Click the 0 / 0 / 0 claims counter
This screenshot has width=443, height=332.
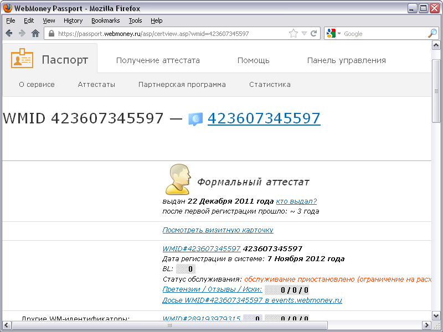pyautogui.click(x=287, y=290)
